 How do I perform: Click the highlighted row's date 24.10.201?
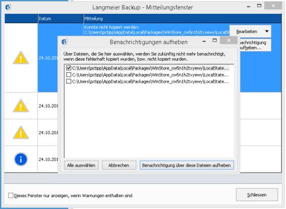coord(48,58)
